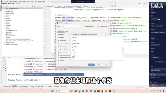Click the Project side tool window tab

1,8
